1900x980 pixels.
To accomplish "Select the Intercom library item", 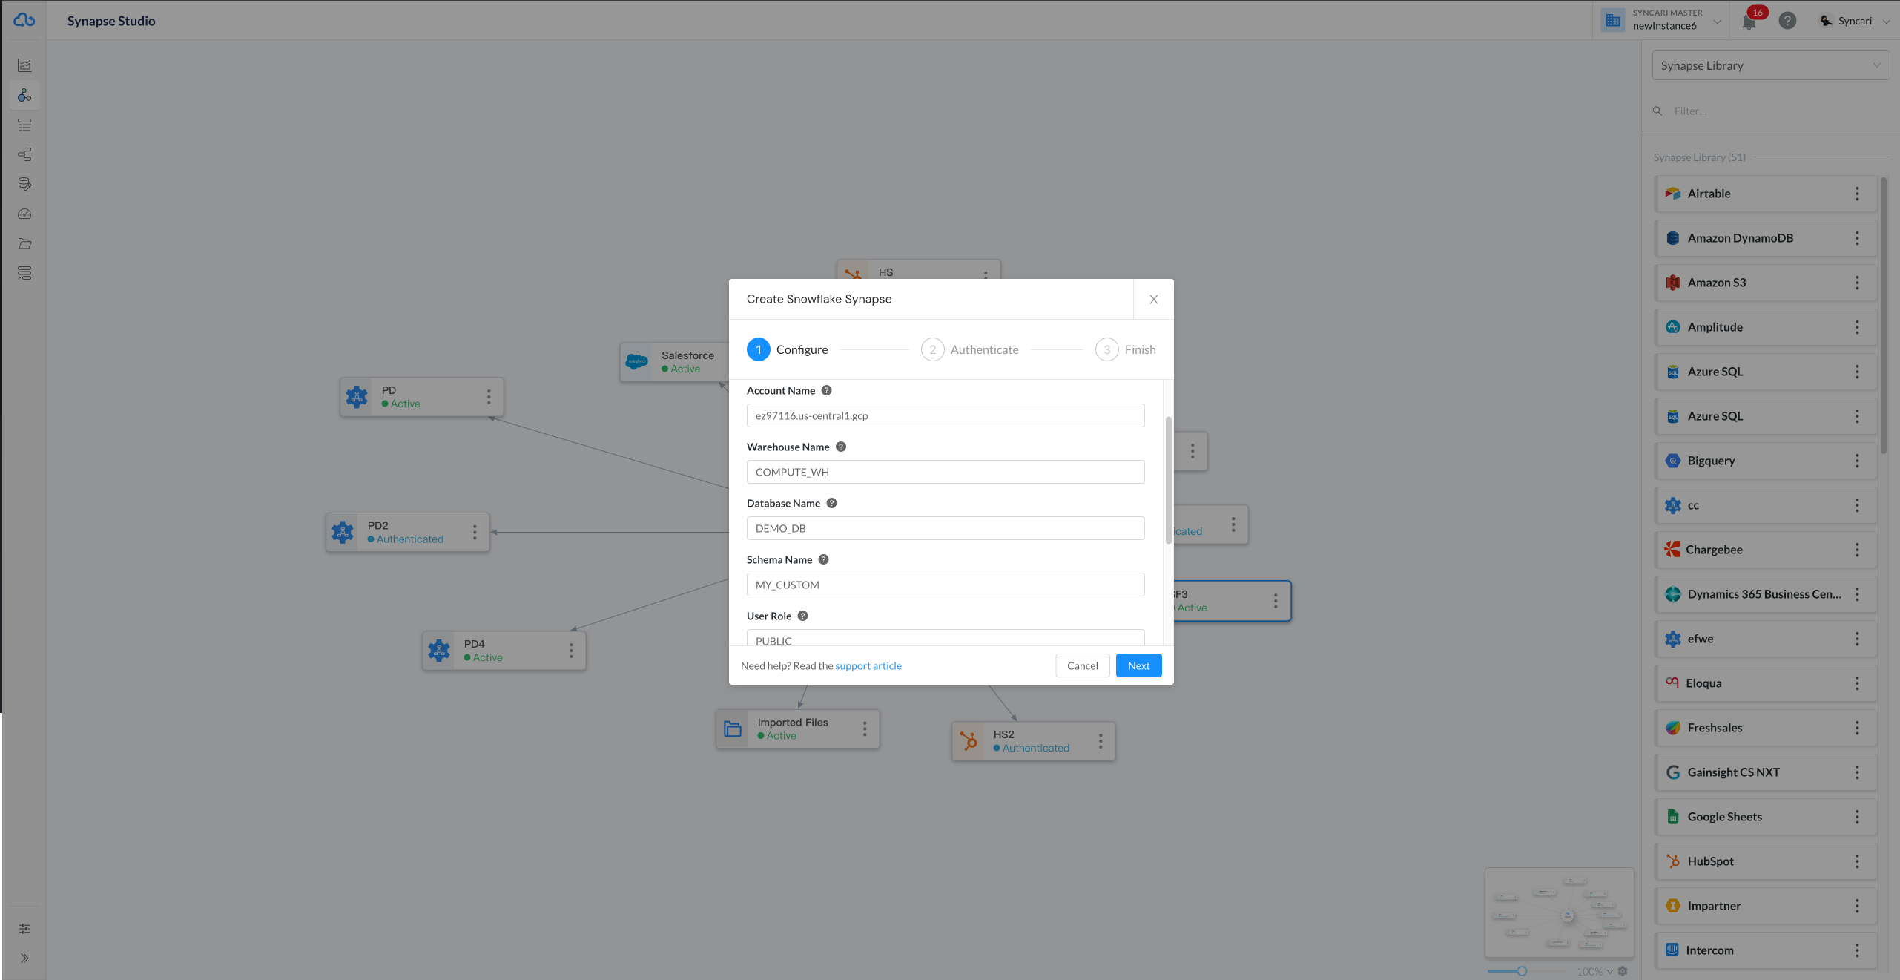I will tap(1766, 950).
